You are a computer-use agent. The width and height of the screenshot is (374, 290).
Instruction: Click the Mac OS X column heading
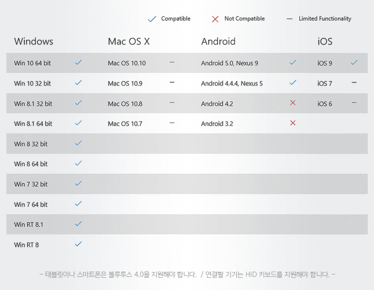click(x=129, y=41)
